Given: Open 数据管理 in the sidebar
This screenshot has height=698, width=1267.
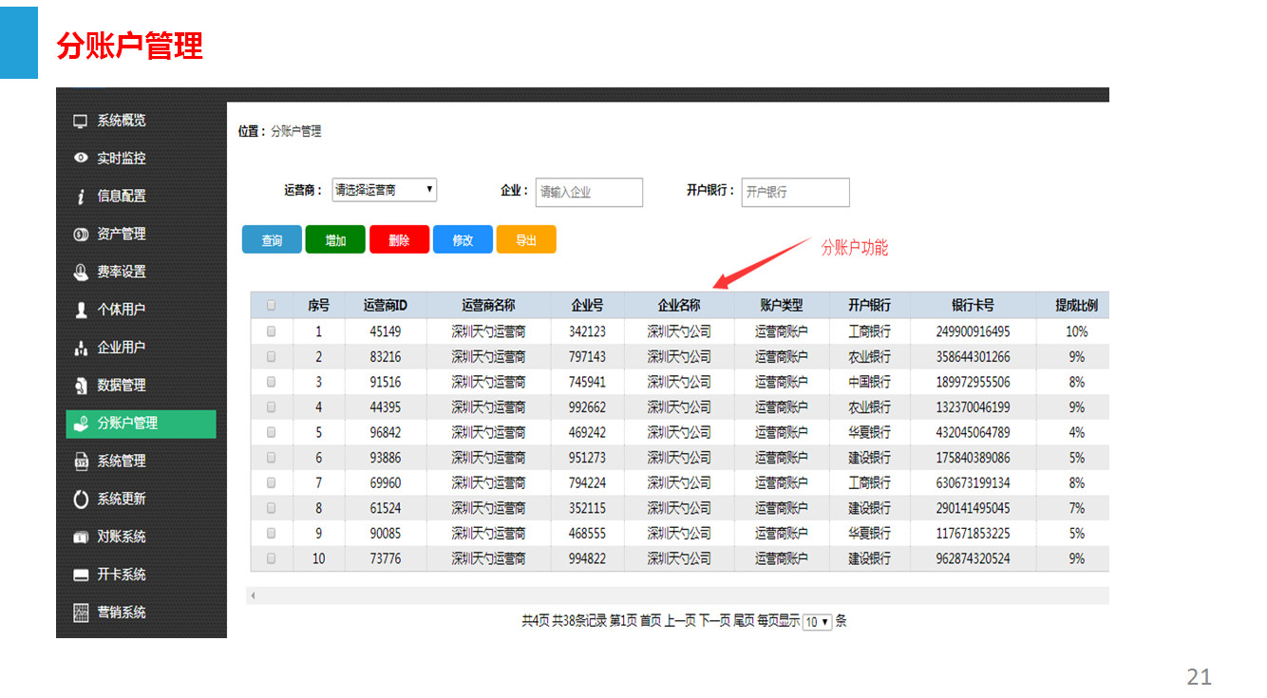Looking at the screenshot, I should coord(122,386).
